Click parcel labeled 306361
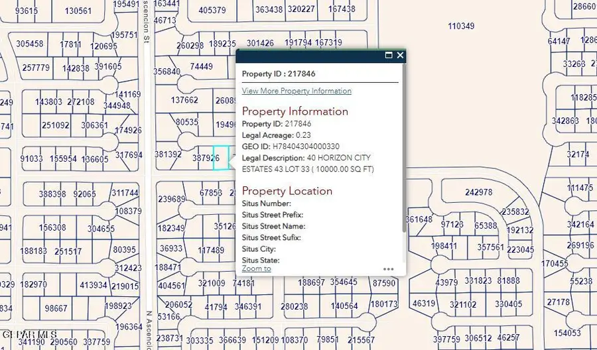Viewport: 597px width, 350px height. [x=94, y=125]
